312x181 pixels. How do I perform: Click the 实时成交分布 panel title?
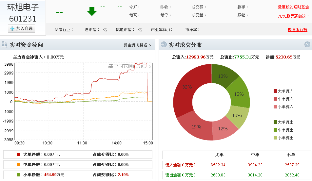185,45
